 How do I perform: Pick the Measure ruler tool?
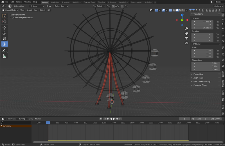tap(4, 56)
